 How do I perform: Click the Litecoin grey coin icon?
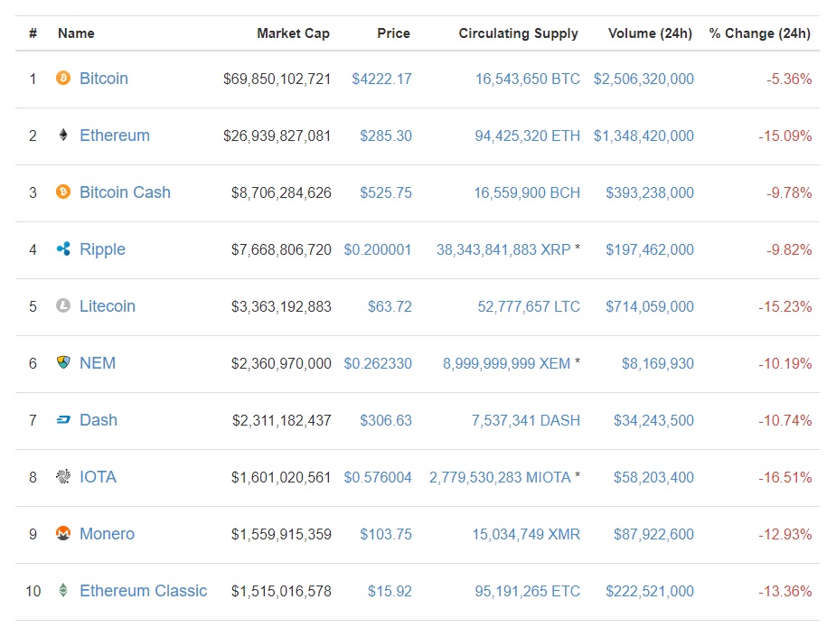(x=63, y=306)
